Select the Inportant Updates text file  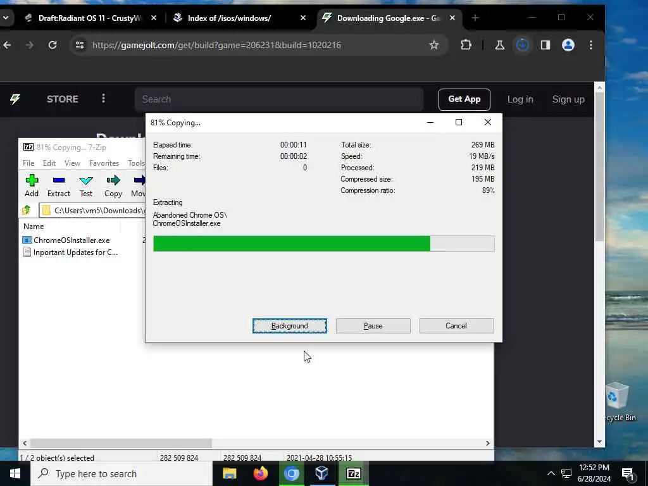pos(70,252)
